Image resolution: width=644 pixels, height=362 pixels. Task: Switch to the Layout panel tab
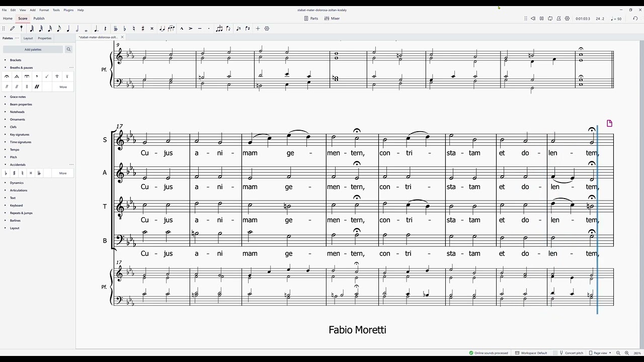[x=28, y=38]
